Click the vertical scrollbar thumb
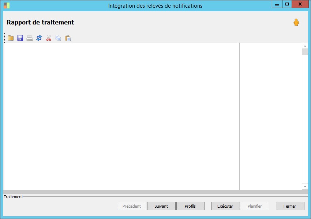 [x=305, y=52]
